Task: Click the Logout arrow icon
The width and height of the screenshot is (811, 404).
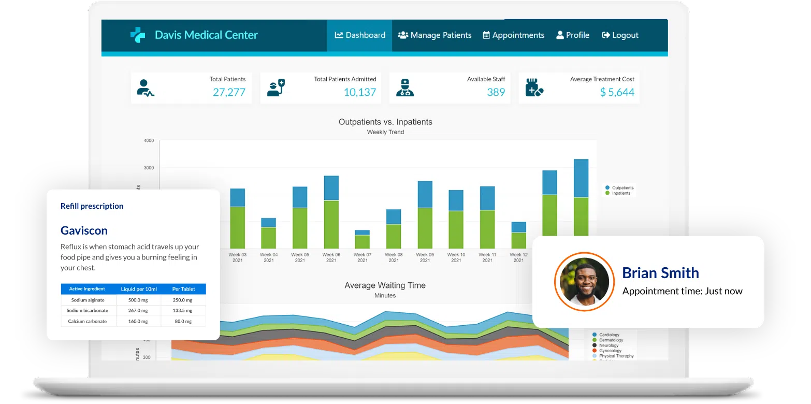Action: coord(605,35)
